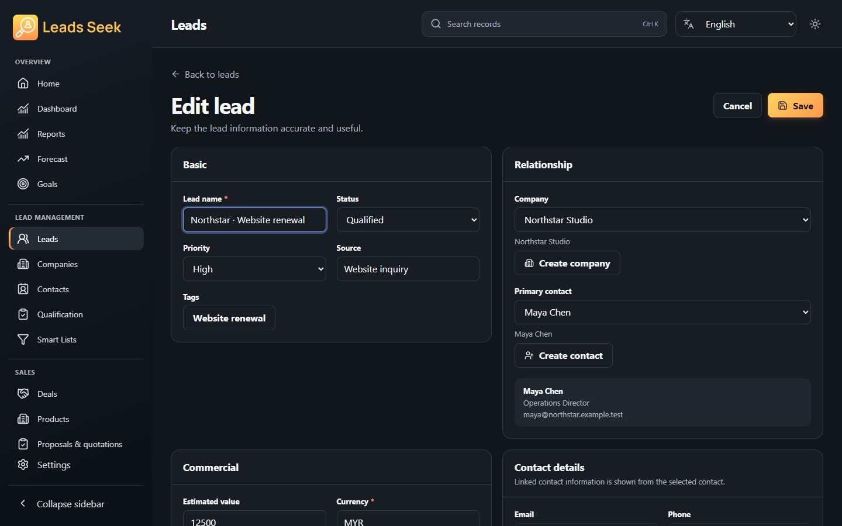Open the Contacts sidebar icon
The height and width of the screenshot is (526, 842).
(x=23, y=289)
